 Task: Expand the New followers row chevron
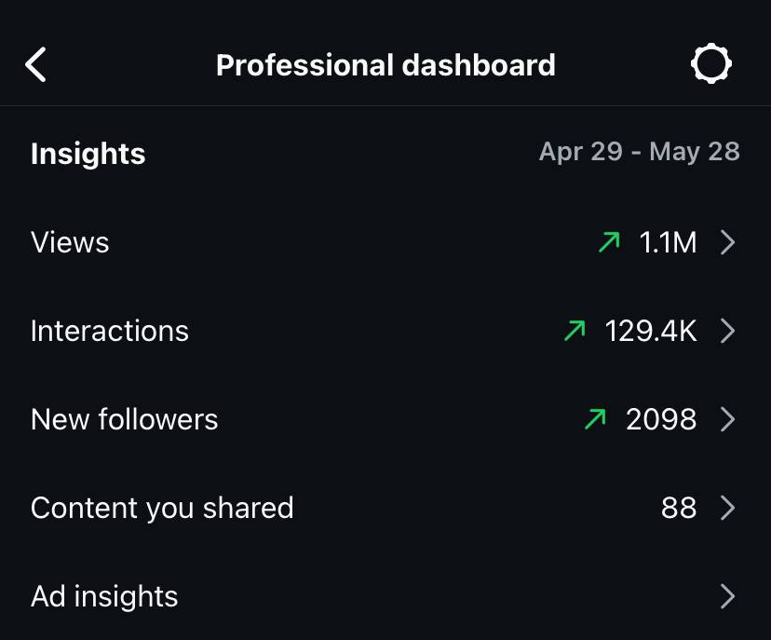click(728, 419)
